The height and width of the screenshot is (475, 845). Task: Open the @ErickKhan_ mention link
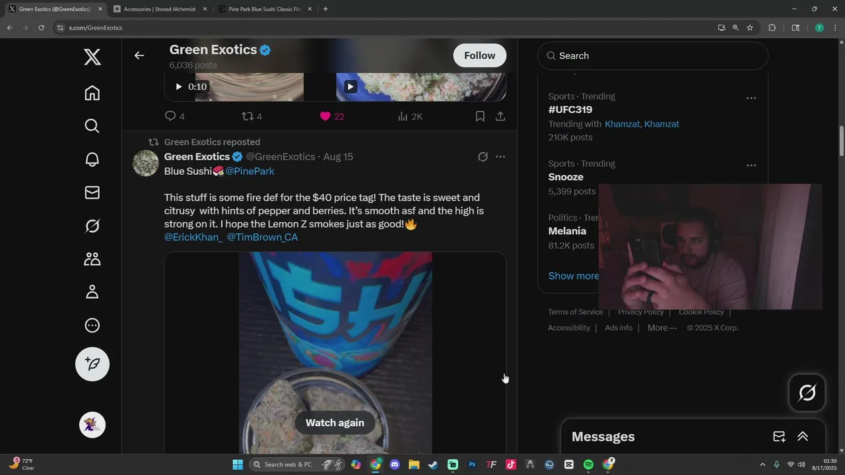coord(193,237)
